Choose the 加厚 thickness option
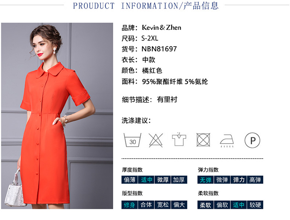The width and height of the screenshot is (290, 220). coord(179,180)
